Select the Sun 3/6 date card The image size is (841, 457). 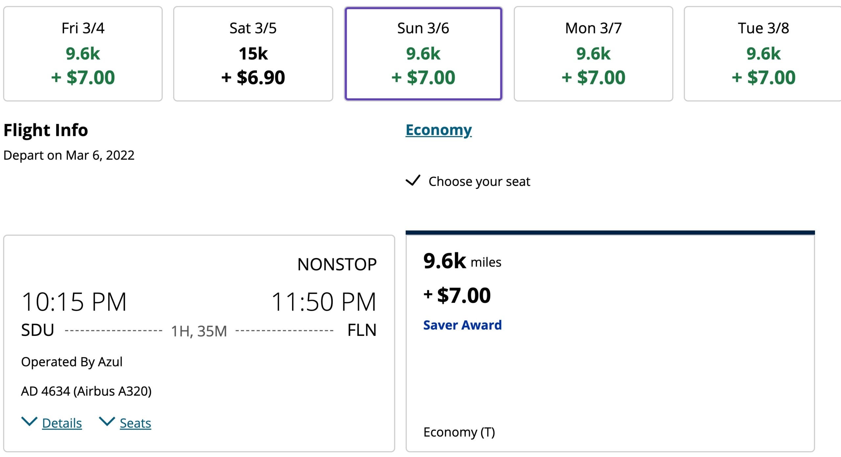(x=423, y=54)
